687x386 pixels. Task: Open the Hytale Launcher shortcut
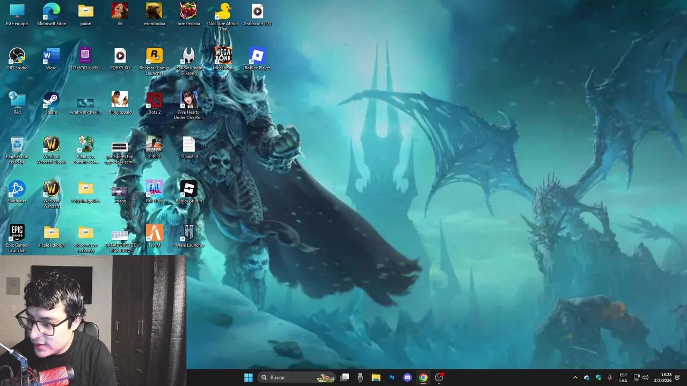(188, 237)
